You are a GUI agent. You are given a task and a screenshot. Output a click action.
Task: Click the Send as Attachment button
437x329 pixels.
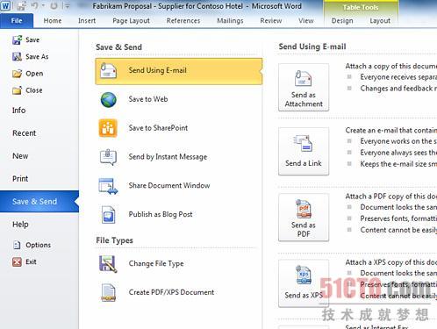click(304, 87)
